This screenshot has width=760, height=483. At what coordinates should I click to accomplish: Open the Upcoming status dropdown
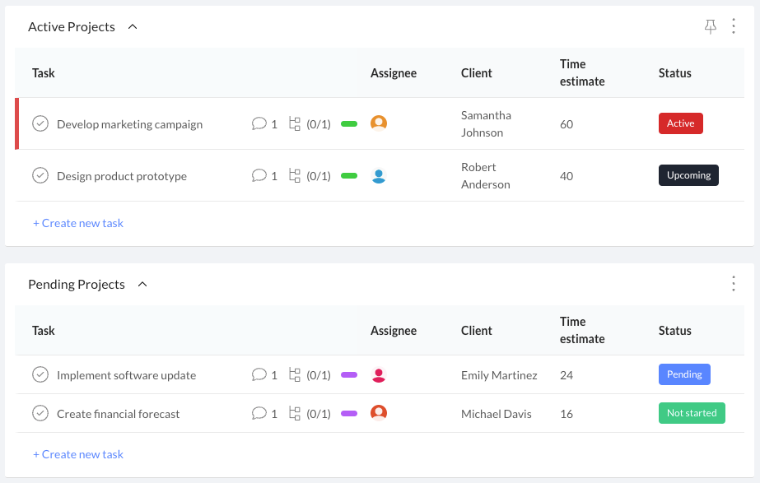688,175
